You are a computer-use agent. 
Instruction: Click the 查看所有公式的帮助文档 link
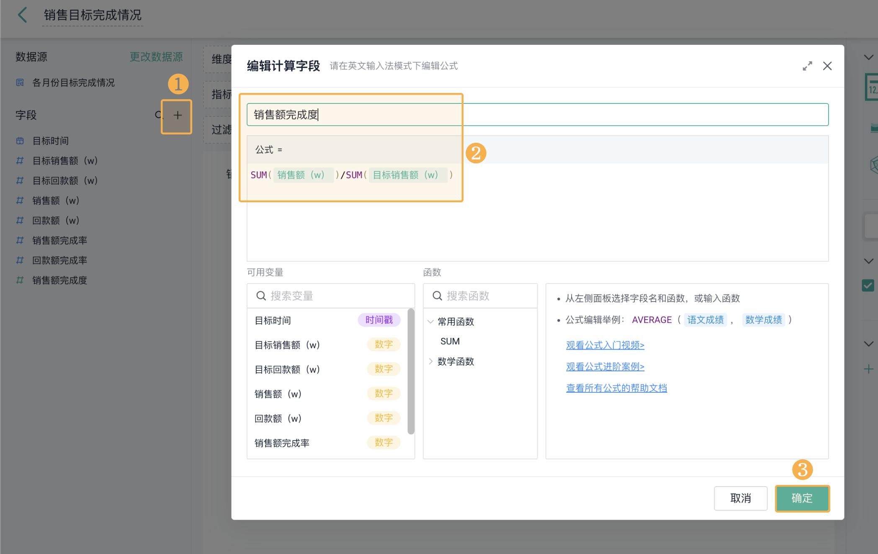(616, 388)
